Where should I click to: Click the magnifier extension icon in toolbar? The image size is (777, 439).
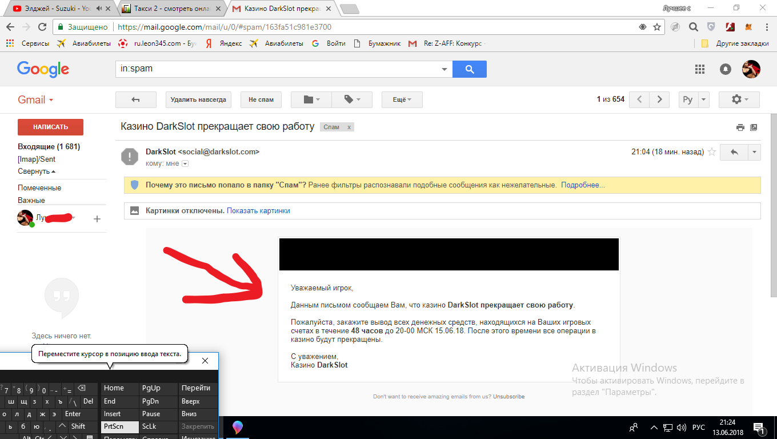pyautogui.click(x=693, y=27)
